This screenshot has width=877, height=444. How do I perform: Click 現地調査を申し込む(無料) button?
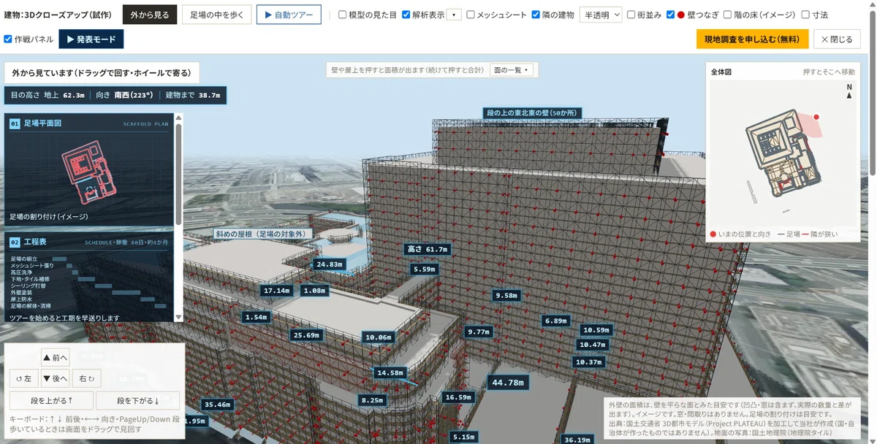pyautogui.click(x=752, y=39)
